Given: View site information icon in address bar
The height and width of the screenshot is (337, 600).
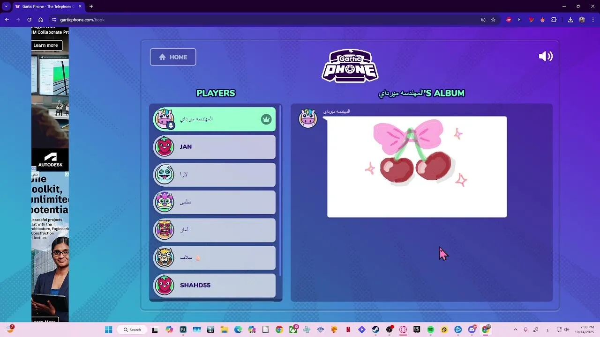Looking at the screenshot, I should (54, 20).
